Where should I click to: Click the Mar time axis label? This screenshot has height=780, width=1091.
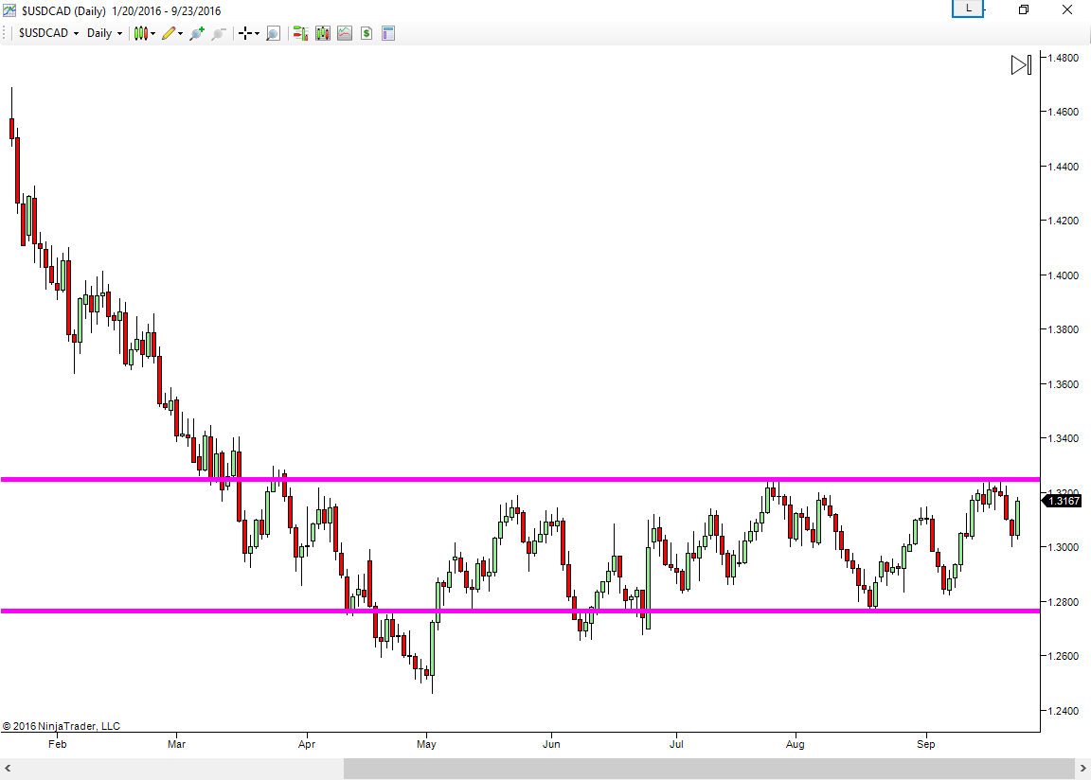click(177, 744)
